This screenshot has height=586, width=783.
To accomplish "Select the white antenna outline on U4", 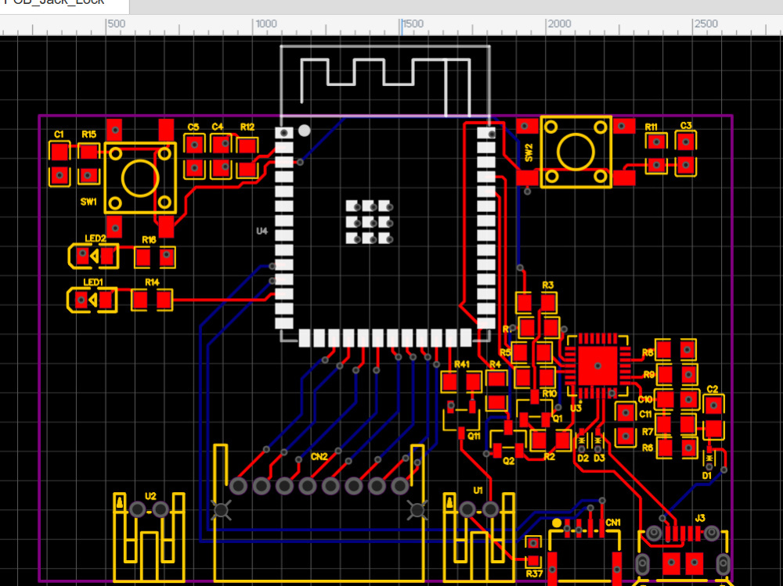I will click(385, 81).
